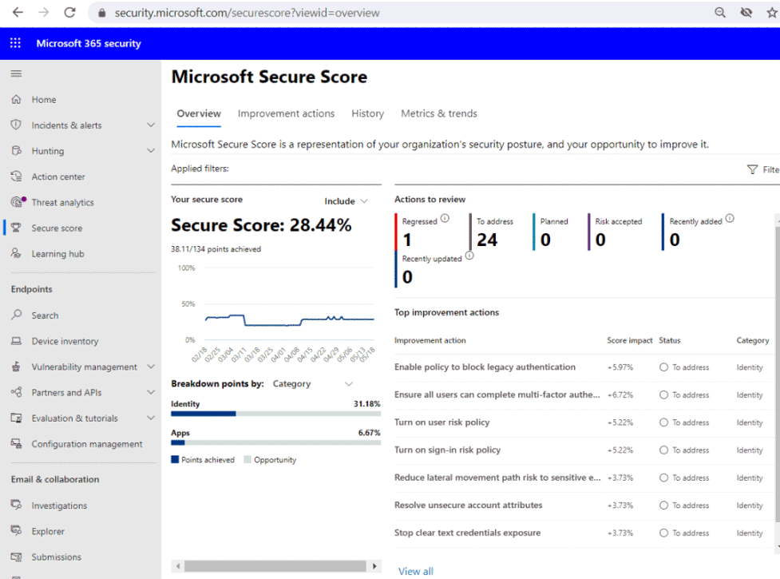Viewport: 780px width, 579px height.
Task: Open Enable policy to block legacy authentication action
Action: point(485,367)
